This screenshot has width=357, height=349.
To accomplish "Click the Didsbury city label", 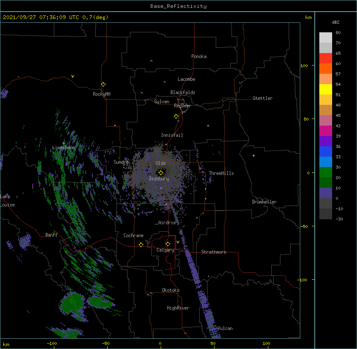I will [159, 179].
